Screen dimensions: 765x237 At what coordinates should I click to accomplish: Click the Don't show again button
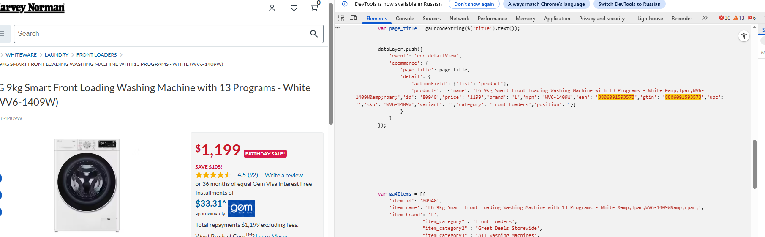[x=474, y=4]
